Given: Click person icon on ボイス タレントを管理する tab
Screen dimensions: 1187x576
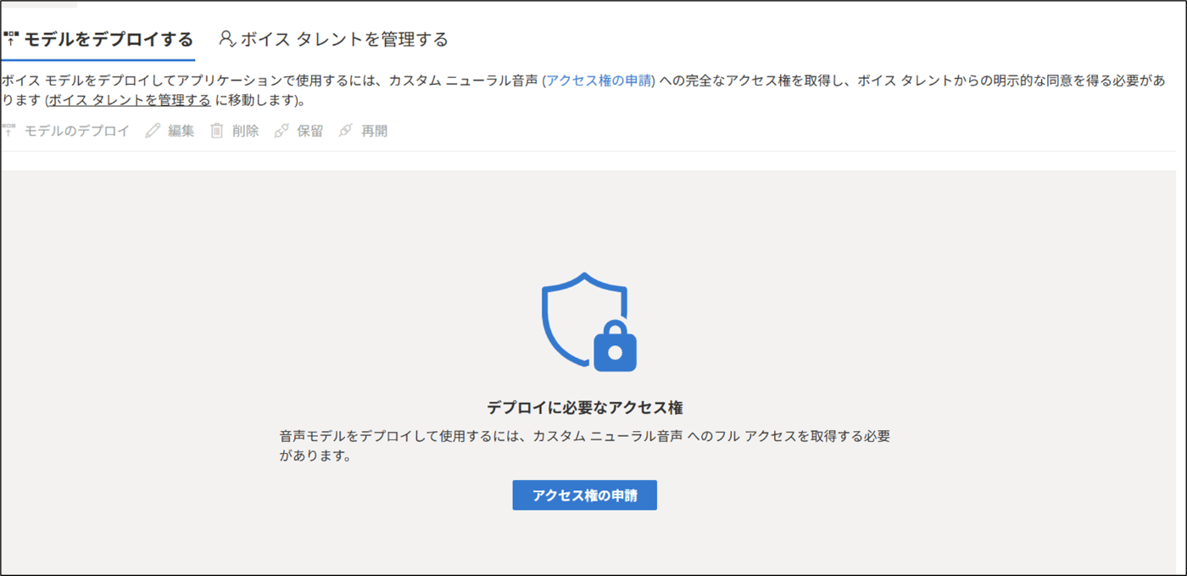Looking at the screenshot, I should [226, 39].
